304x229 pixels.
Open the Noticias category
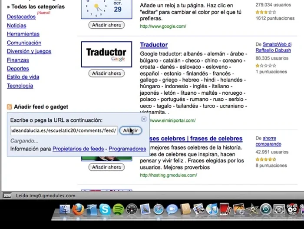pos(17,26)
